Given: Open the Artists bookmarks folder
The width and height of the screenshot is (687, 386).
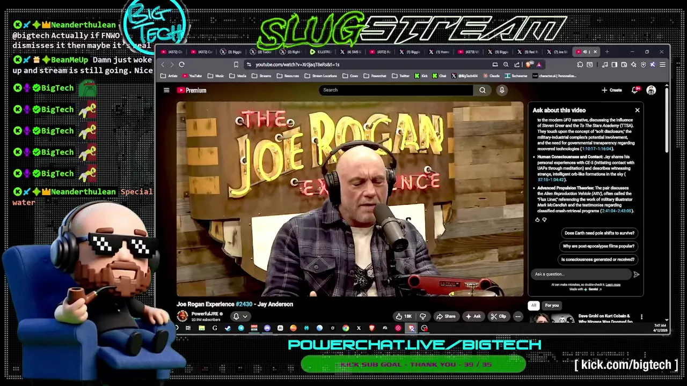Looking at the screenshot, I should pyautogui.click(x=169, y=76).
